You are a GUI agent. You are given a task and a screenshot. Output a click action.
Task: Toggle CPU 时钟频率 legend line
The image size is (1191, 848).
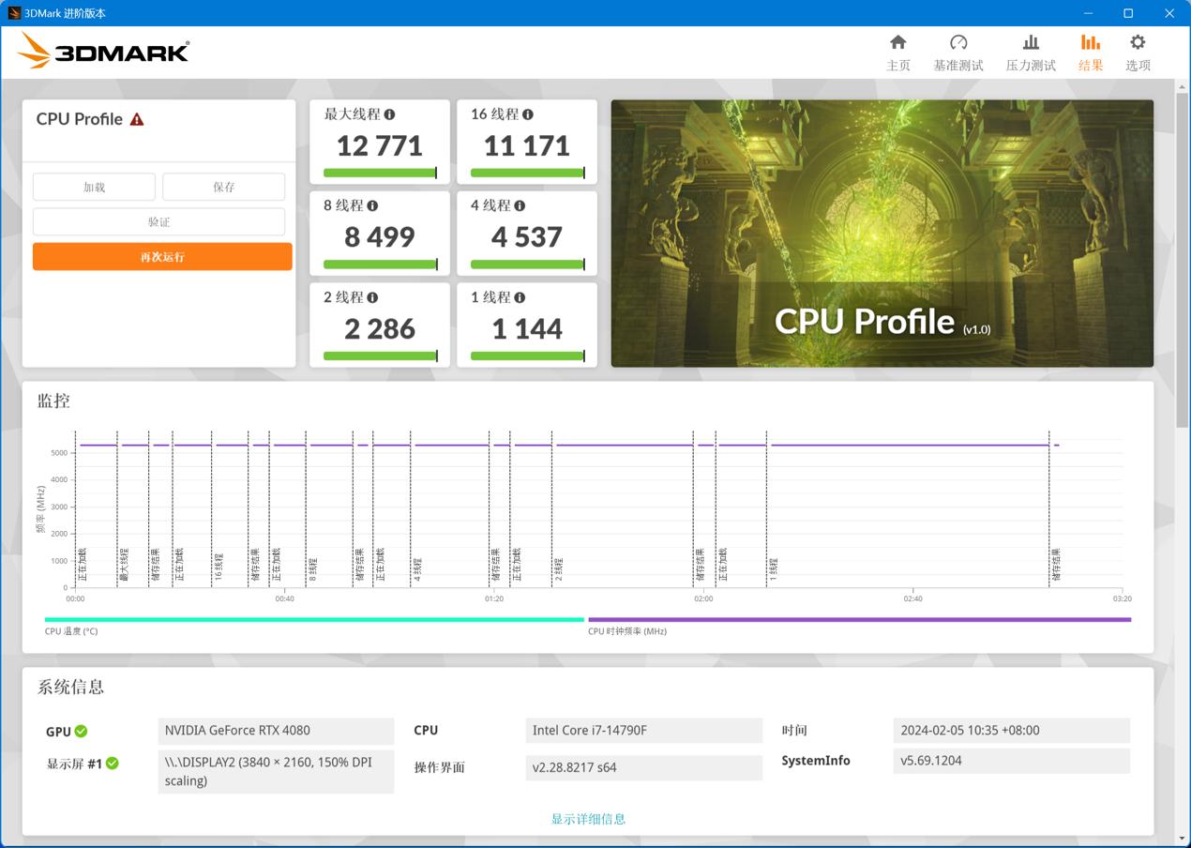pyautogui.click(x=858, y=620)
